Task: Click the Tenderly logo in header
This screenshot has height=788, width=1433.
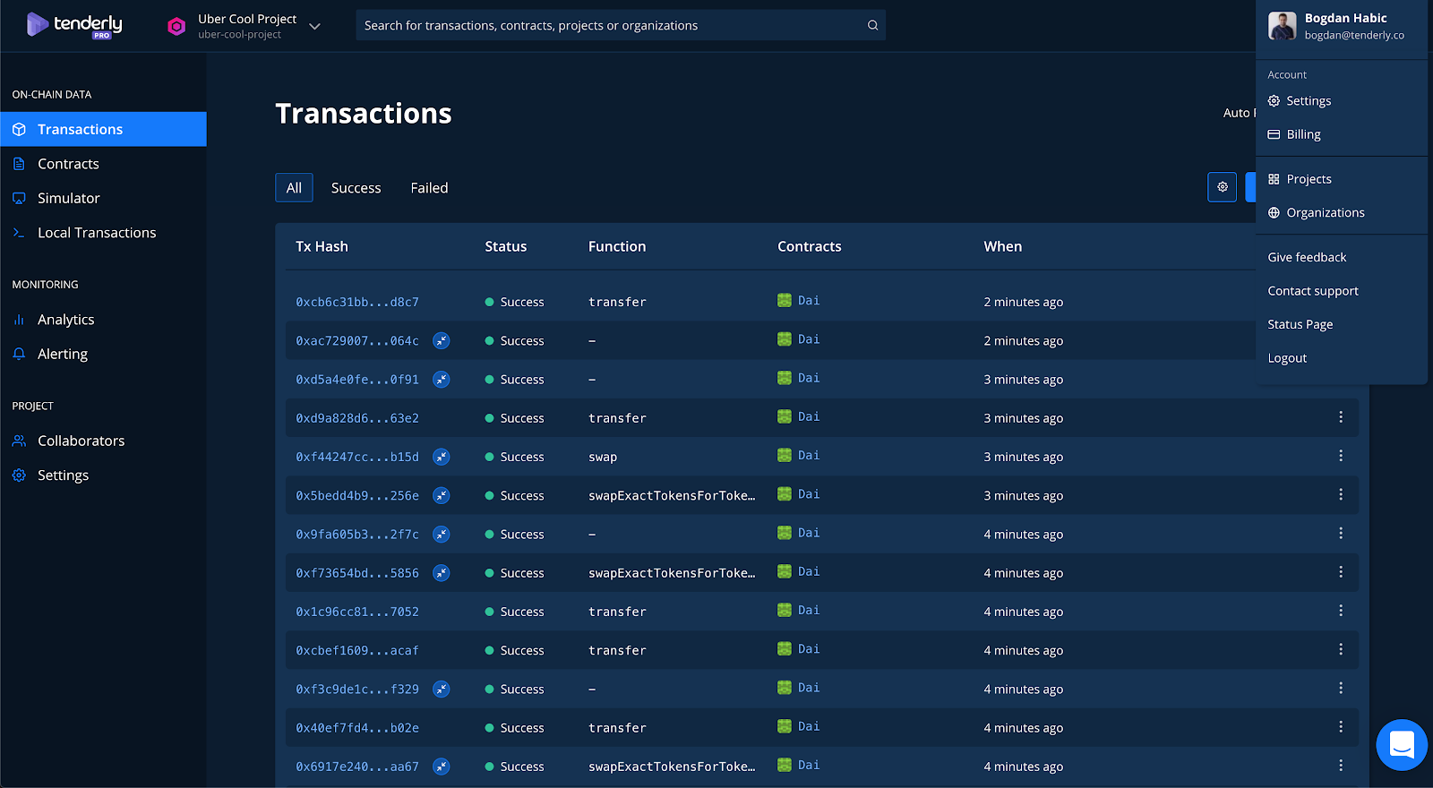Action: coord(74,25)
